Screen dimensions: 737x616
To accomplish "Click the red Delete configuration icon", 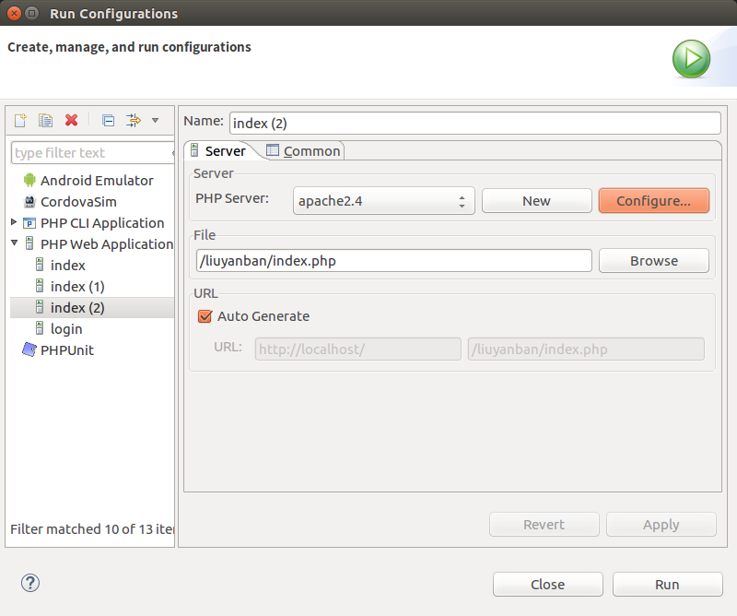I will (71, 120).
